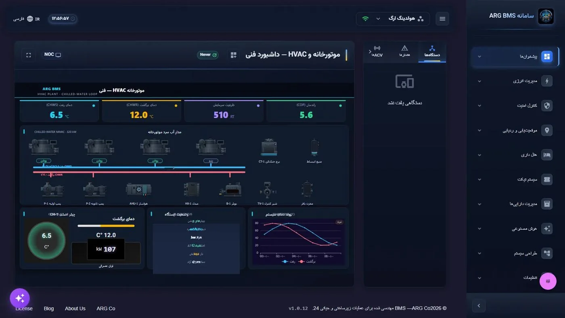Click the globe language icon
Screen dimensions: 565x318
(x=30, y=19)
